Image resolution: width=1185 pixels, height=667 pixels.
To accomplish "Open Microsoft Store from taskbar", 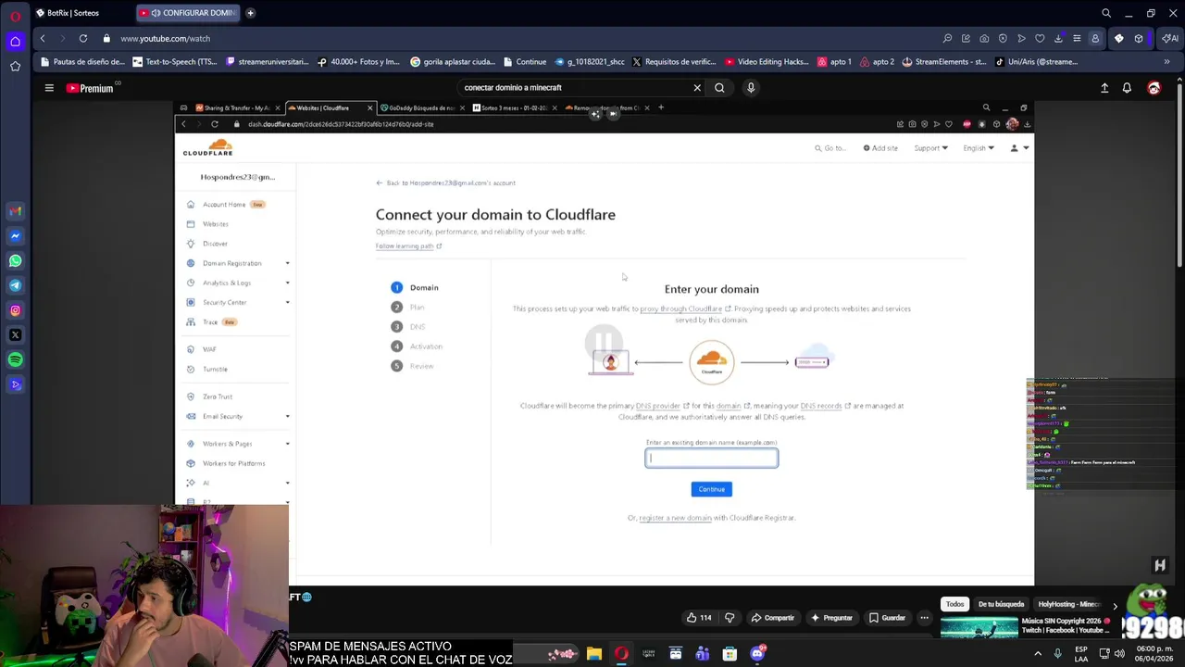I will click(730, 654).
